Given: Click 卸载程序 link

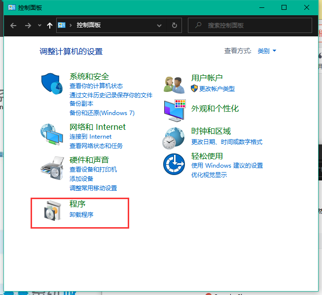Looking at the screenshot, I should click(81, 214).
